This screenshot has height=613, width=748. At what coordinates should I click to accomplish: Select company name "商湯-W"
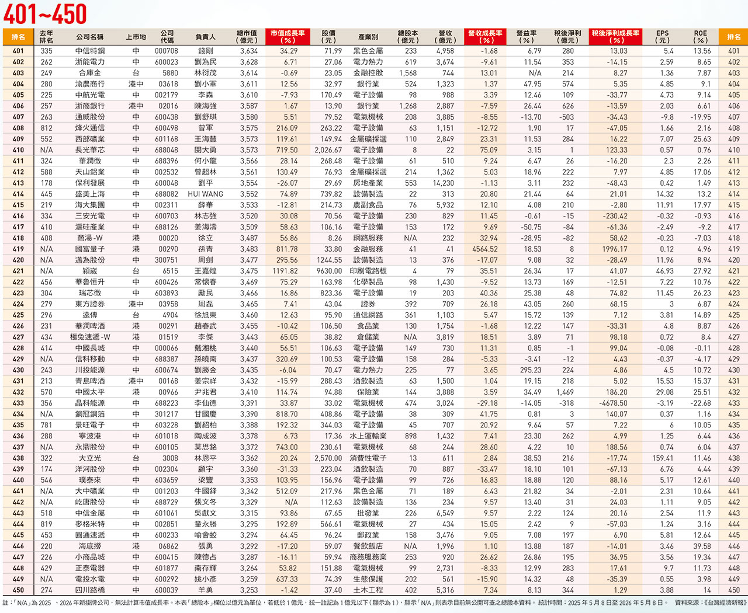point(90,238)
